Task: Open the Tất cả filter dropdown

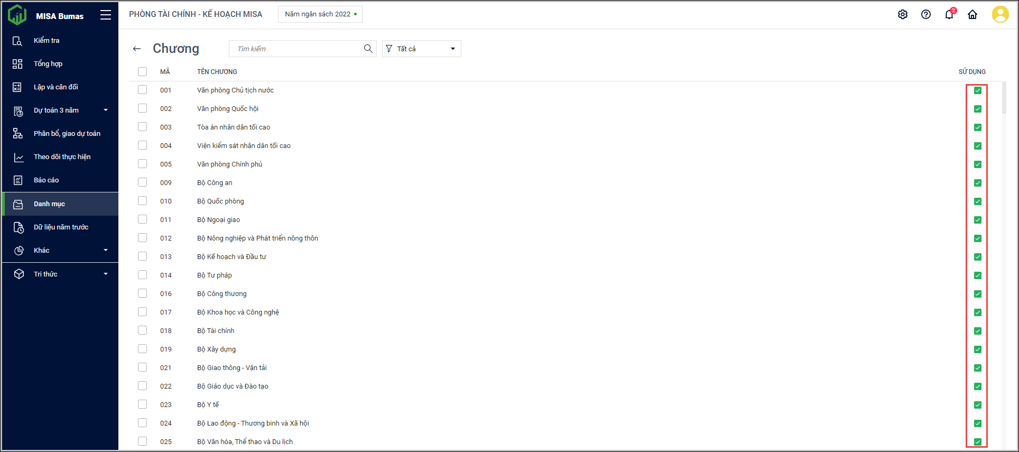Action: click(x=421, y=49)
